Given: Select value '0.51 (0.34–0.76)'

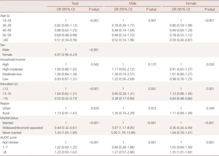Looking at the screenshot, I should point(66,40).
